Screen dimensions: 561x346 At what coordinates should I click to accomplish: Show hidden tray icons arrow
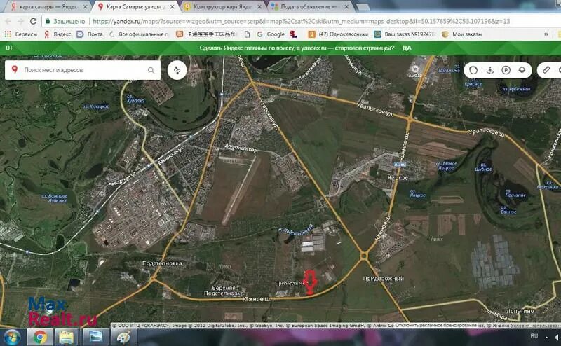(546, 337)
